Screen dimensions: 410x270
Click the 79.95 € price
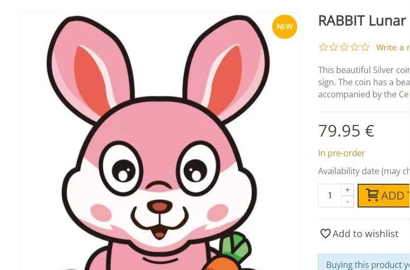[346, 131]
